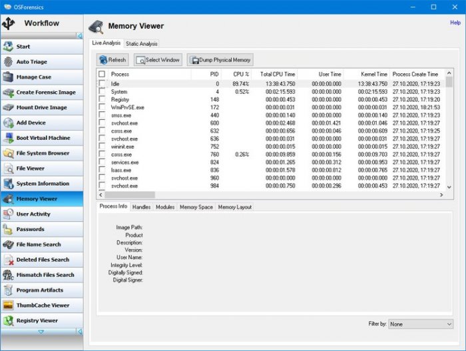
Task: Open the Registry Viewer icon
Action: [9, 320]
